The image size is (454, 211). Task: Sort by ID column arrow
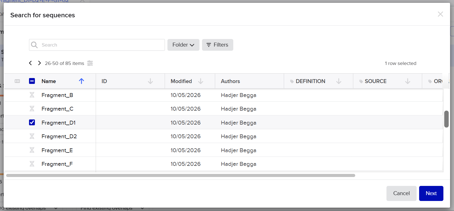pyautogui.click(x=150, y=81)
